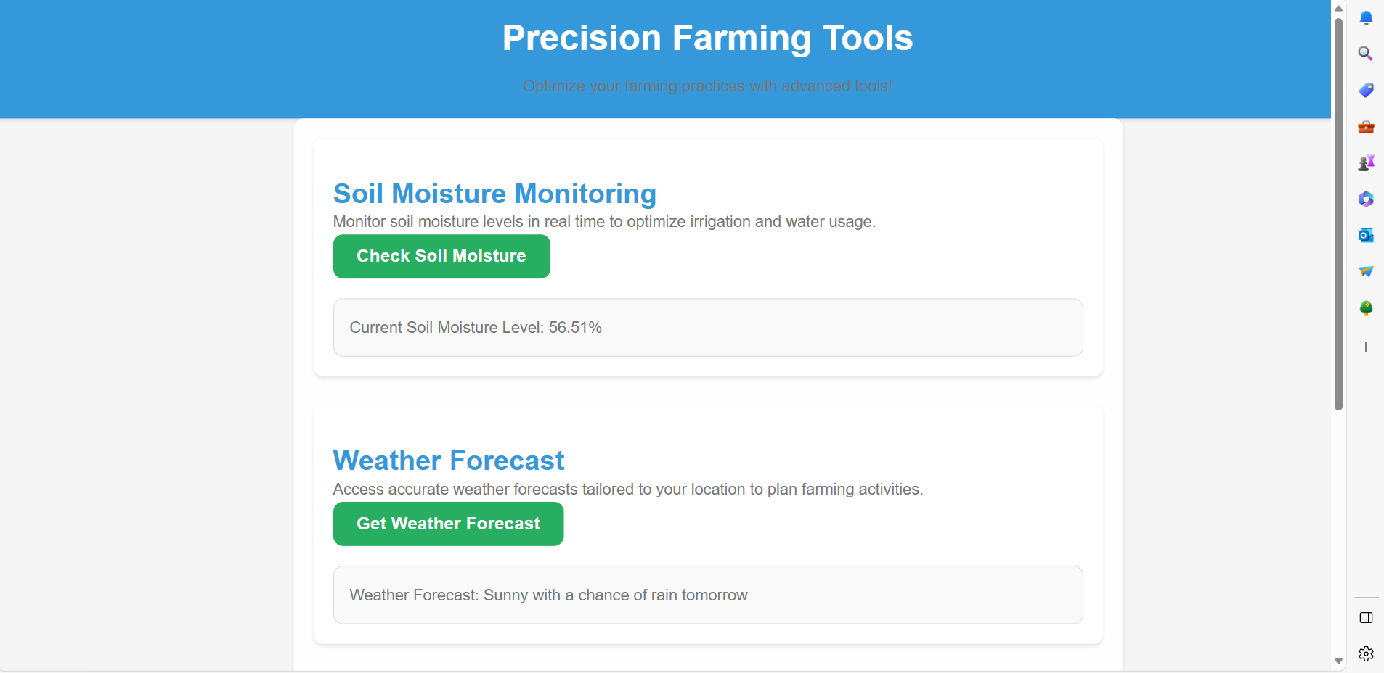Open the Drop paper plane icon
This screenshot has width=1384, height=673.
pos(1366,271)
